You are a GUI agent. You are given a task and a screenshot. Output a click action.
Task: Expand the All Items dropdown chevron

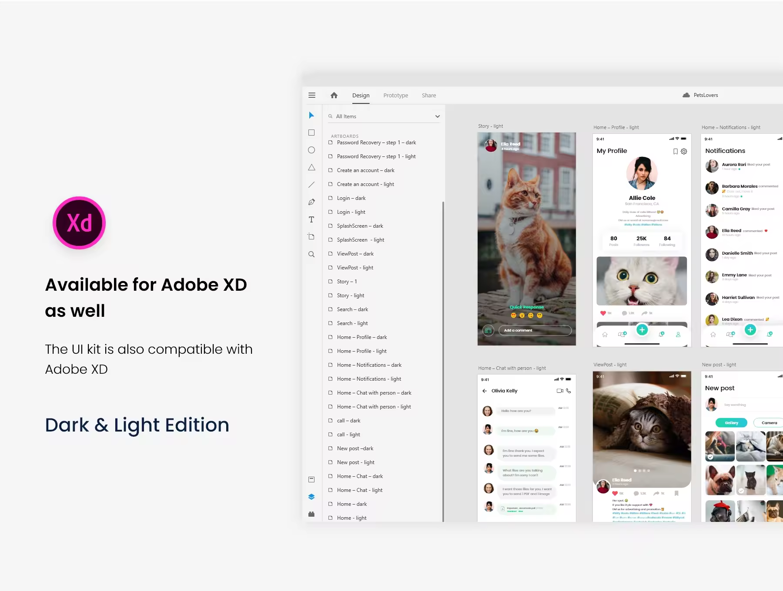[x=437, y=116]
